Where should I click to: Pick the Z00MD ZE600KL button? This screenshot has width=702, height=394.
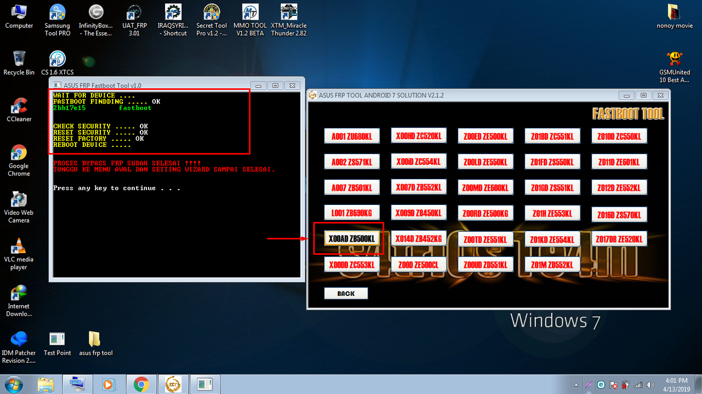pos(485,187)
